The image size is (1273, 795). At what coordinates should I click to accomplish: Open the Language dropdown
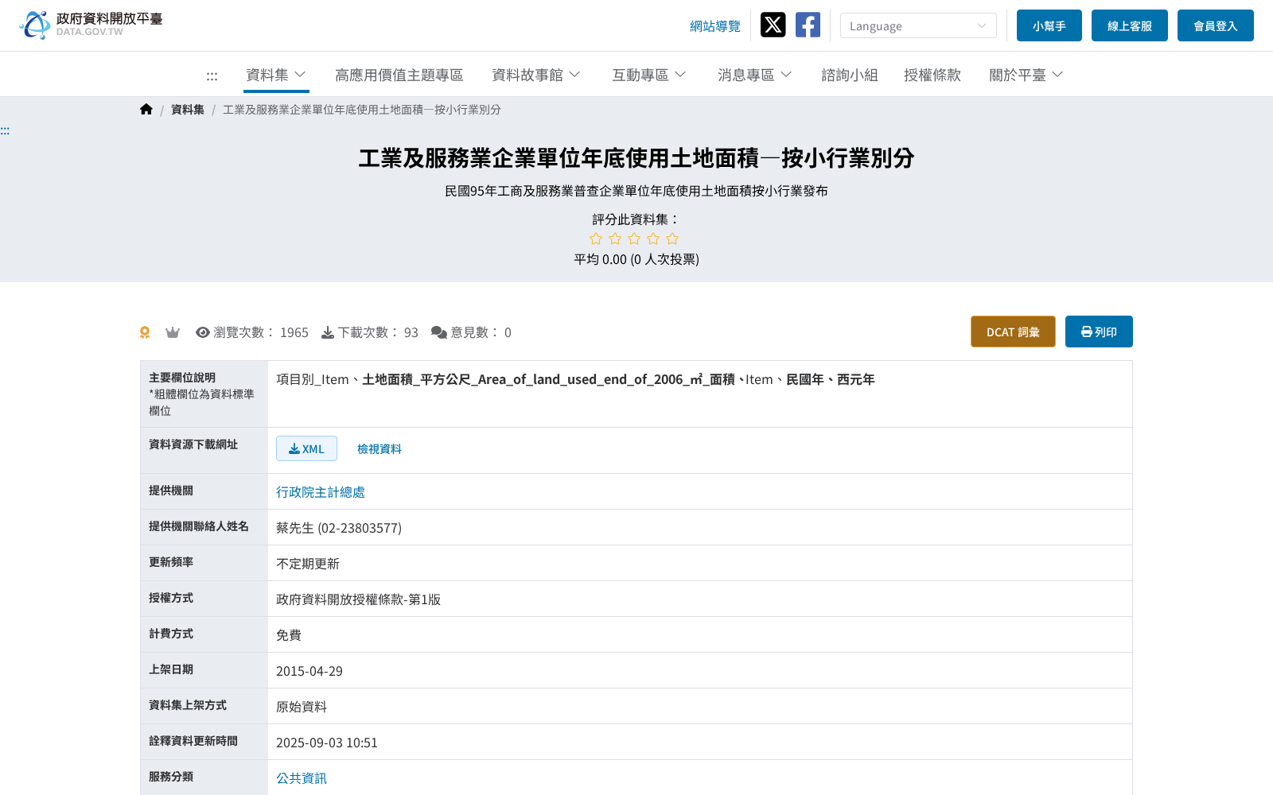point(918,25)
